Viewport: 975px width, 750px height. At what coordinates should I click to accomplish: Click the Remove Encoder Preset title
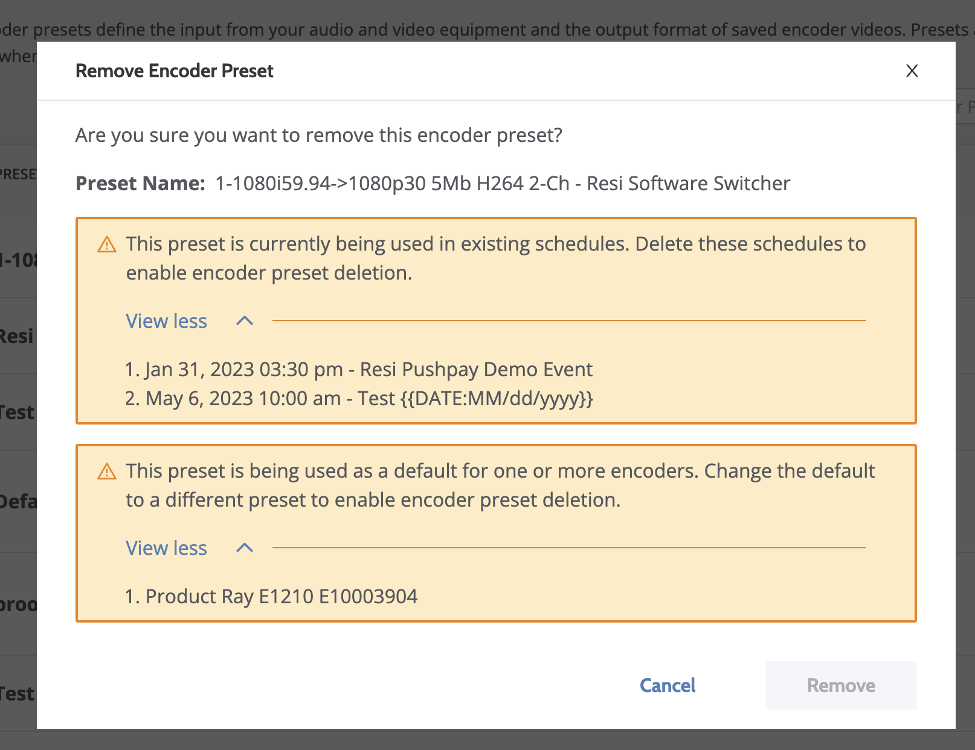click(x=175, y=71)
